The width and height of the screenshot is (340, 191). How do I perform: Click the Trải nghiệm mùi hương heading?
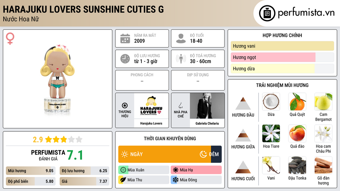coord(282,85)
